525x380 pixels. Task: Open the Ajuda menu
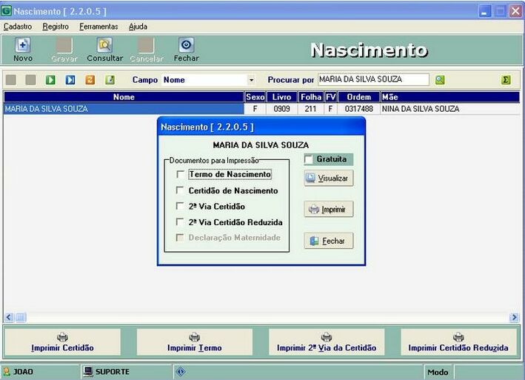[138, 27]
